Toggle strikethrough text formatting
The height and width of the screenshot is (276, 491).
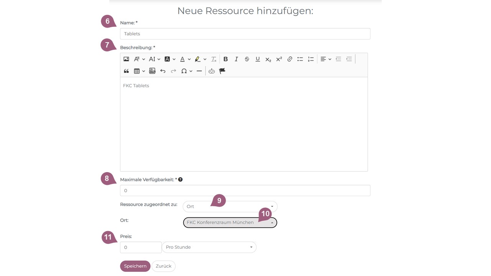pos(247,59)
